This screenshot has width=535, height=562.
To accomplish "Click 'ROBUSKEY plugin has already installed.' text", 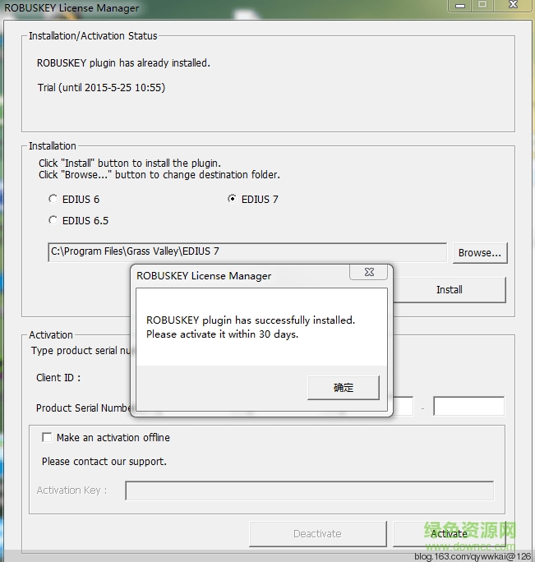I will (123, 63).
